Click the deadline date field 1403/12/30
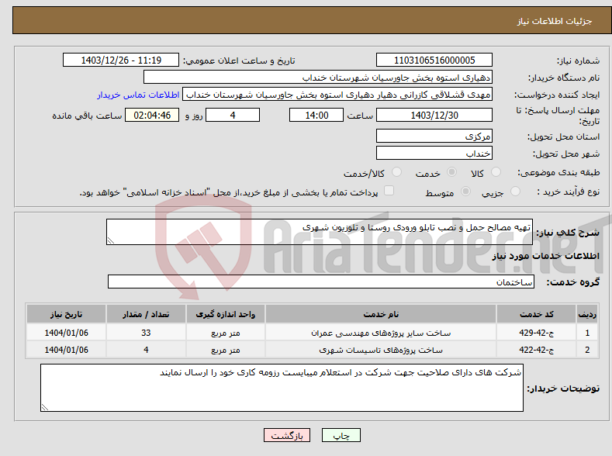The height and width of the screenshot is (456, 612). coord(434,115)
